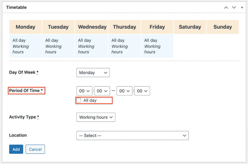Open the Day Of Week dropdown
This screenshot has width=248, height=164.
(x=93, y=72)
